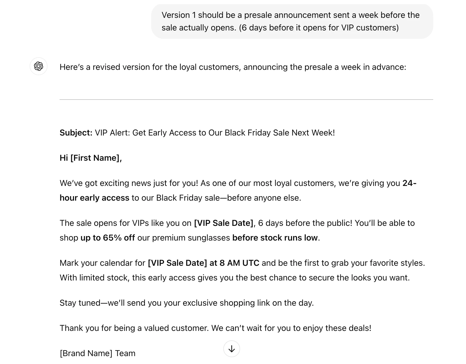Click the 'Mark your calendar for' text
The height and width of the screenshot is (364, 466).
pyautogui.click(x=102, y=263)
